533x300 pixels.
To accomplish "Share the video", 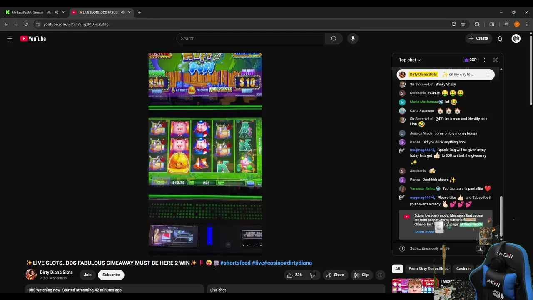I will pos(335,275).
